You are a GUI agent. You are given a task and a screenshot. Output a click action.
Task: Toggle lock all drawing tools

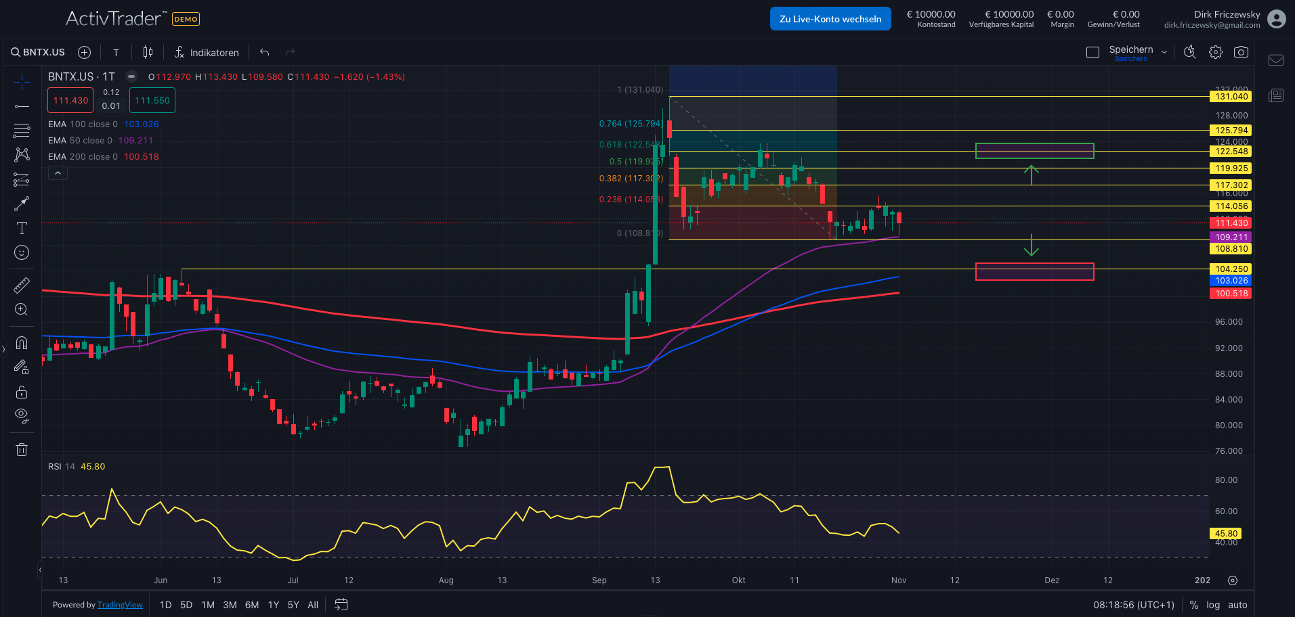[22, 392]
